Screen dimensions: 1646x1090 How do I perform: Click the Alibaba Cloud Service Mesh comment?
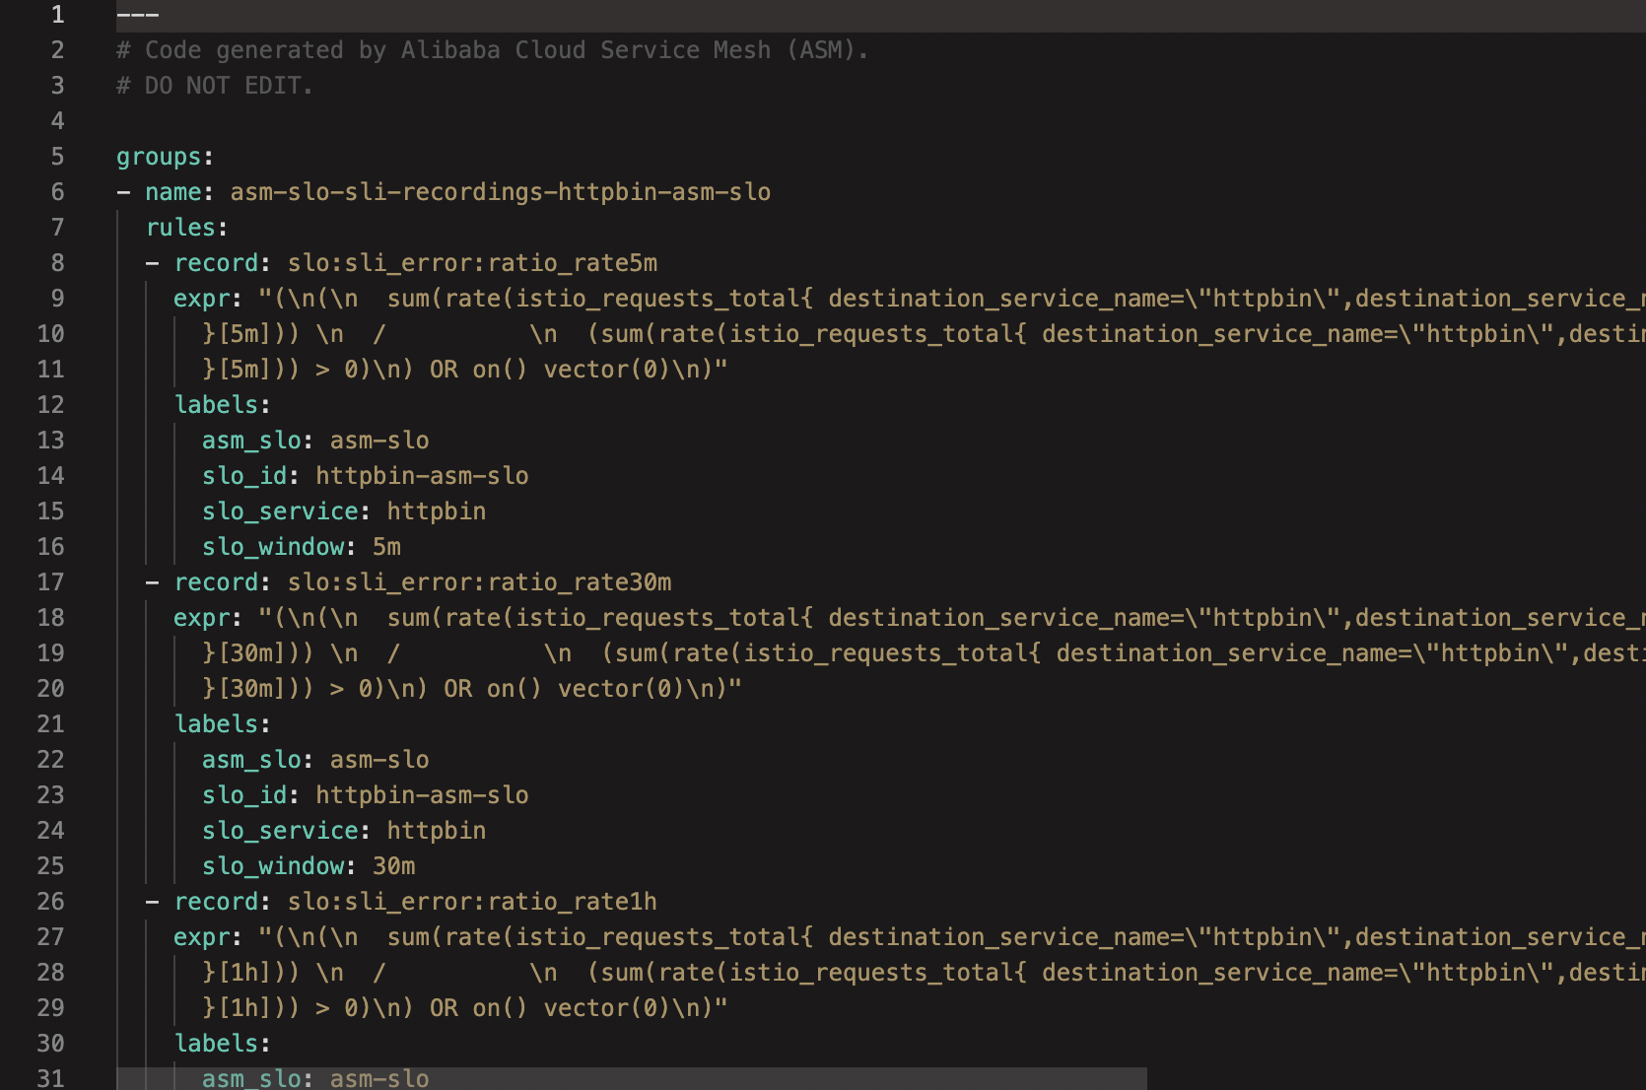[493, 50]
